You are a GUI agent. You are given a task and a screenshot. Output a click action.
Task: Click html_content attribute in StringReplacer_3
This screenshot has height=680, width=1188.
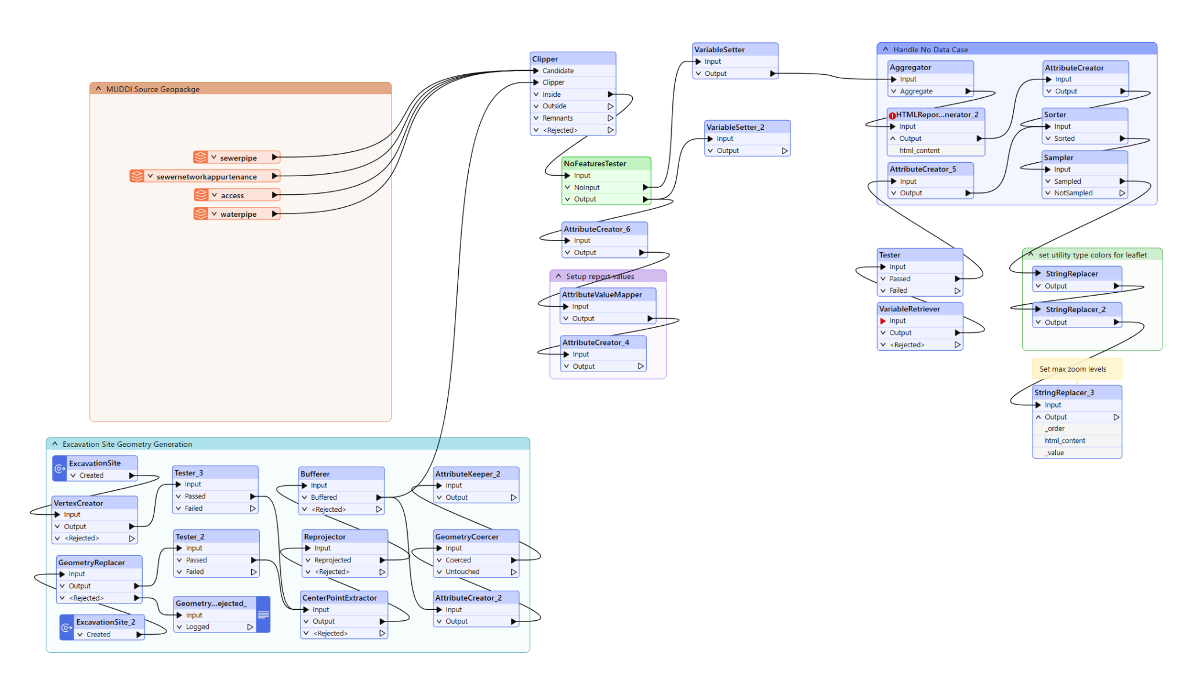click(x=1064, y=441)
